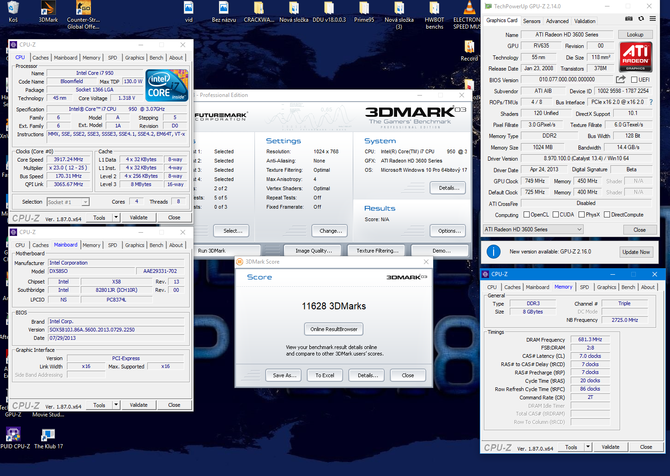Open The Klub 17 shortcut
The width and height of the screenshot is (670, 476).
point(48,438)
